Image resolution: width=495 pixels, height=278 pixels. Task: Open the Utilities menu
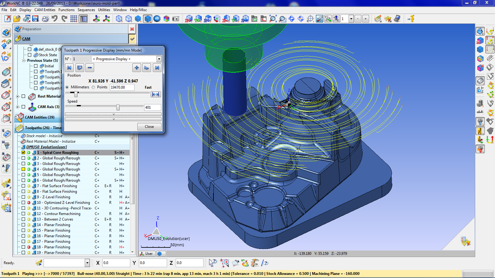point(104,10)
